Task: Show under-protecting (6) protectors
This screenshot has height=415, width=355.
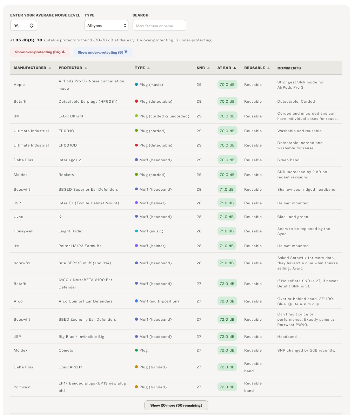Action: click(x=102, y=52)
